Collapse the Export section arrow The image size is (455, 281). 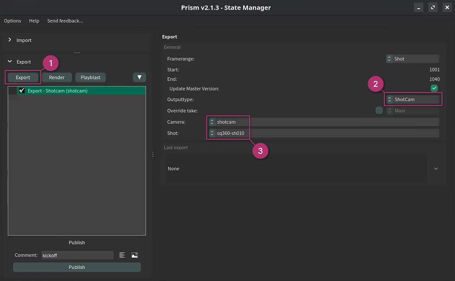tap(10, 61)
